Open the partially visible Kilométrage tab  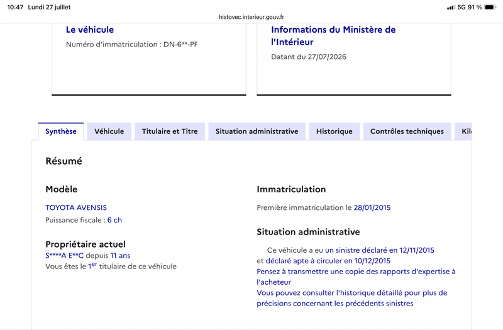pos(463,131)
